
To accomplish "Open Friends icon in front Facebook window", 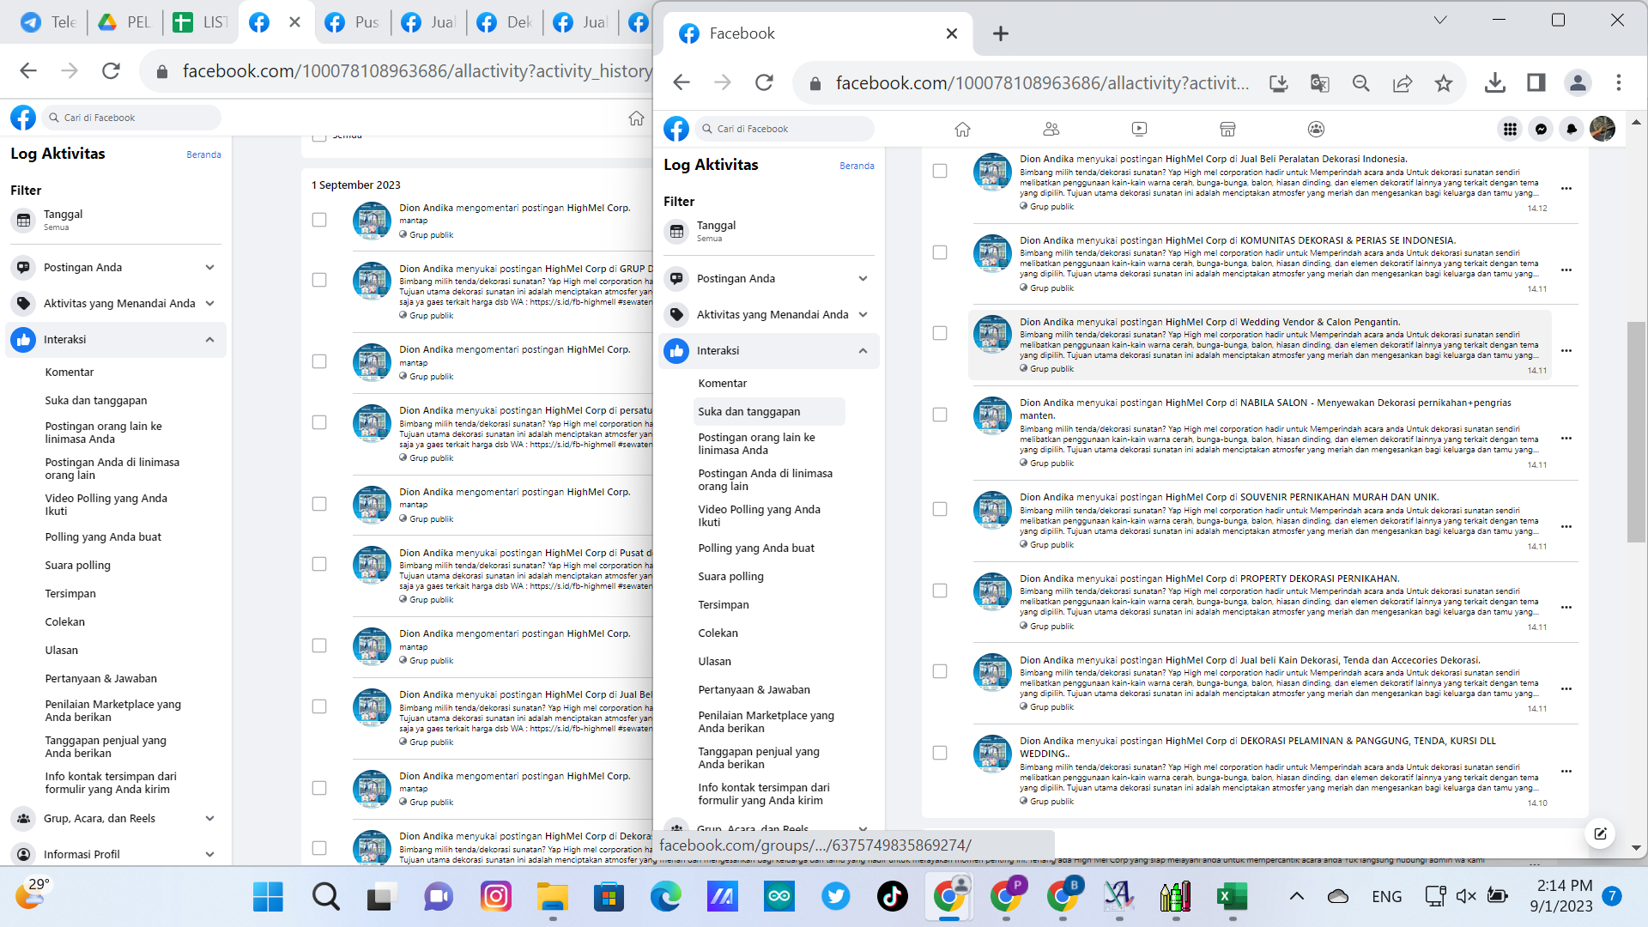I will click(1051, 129).
